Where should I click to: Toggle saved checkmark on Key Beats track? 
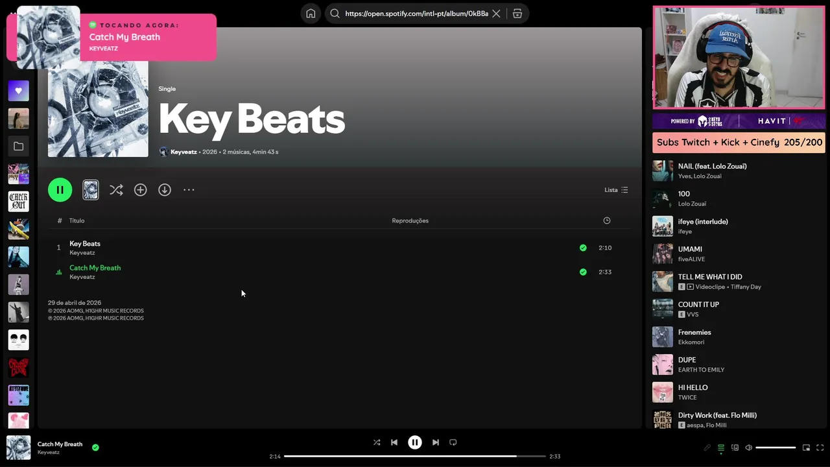pos(583,248)
